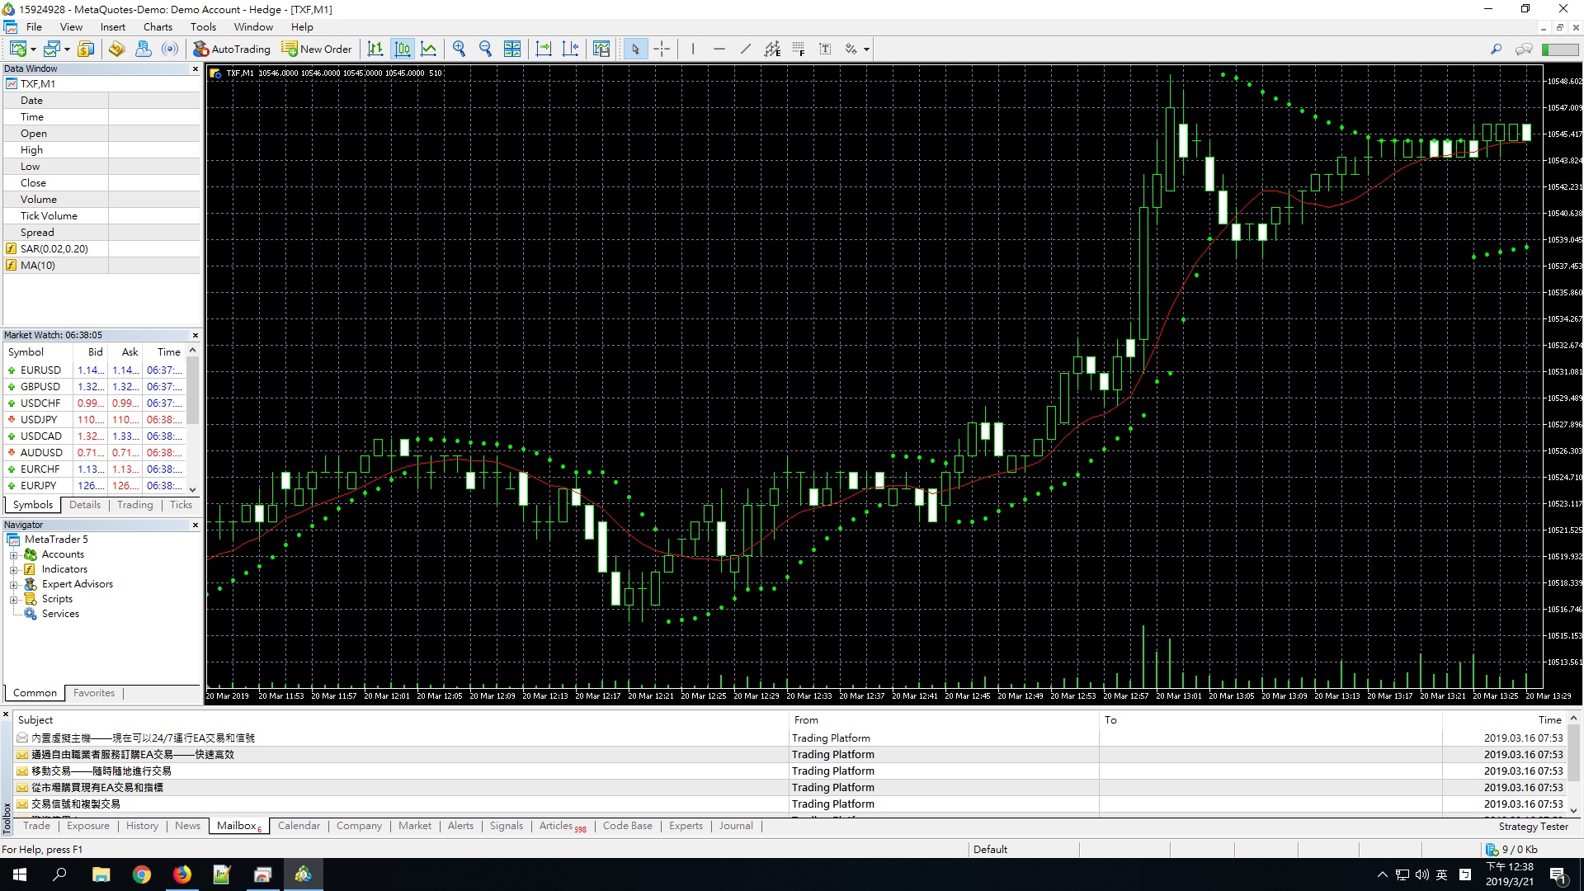Click the New Order button
The image size is (1584, 891).
click(317, 49)
